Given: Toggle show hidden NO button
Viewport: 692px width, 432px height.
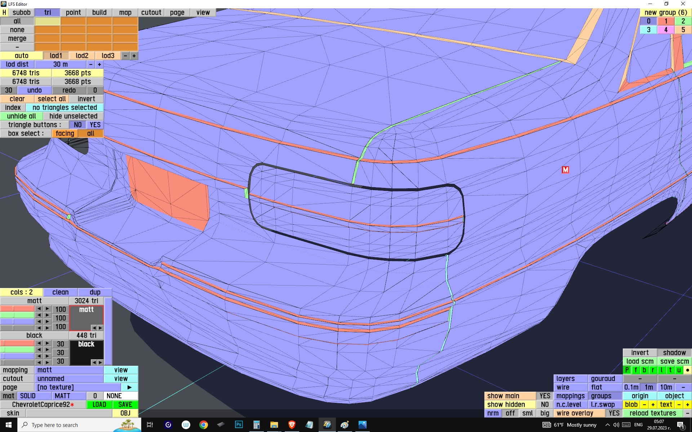Looking at the screenshot, I should tap(545, 404).
